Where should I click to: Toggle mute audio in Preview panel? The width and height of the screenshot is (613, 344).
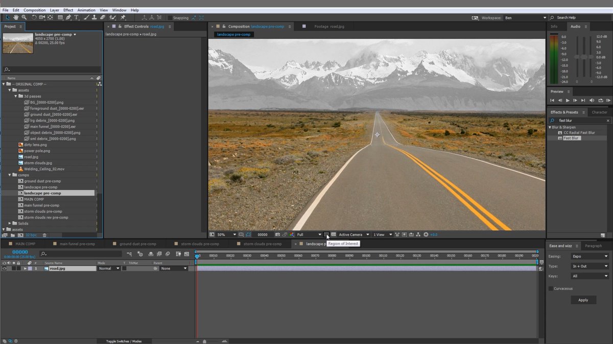click(592, 101)
